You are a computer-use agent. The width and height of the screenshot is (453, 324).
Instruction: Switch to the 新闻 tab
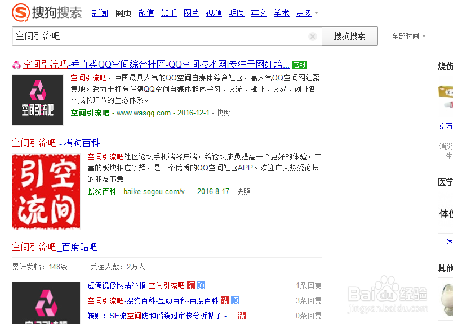click(100, 13)
